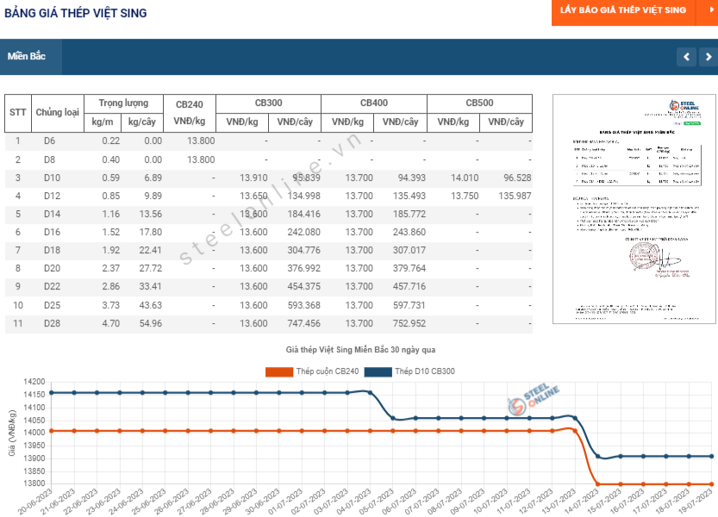The width and height of the screenshot is (718, 517).
Task: Click the Thép D10 CB300 legend label
Action: click(x=425, y=371)
